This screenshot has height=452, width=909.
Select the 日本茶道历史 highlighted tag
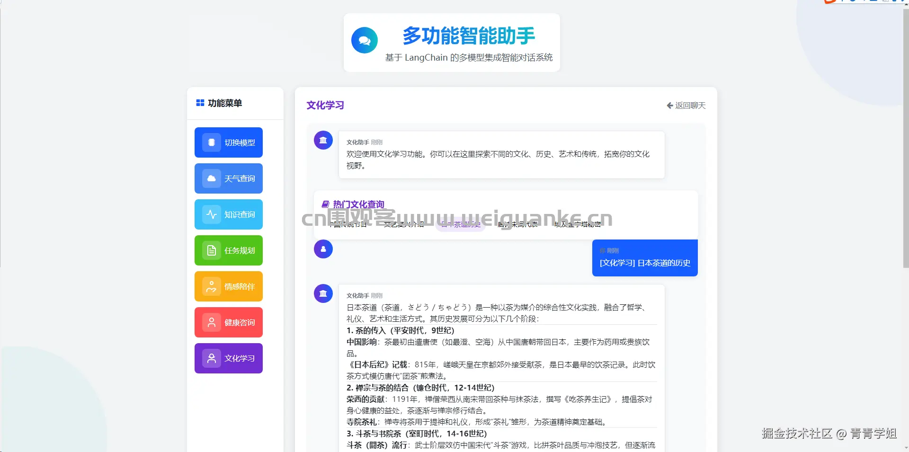pos(460,225)
